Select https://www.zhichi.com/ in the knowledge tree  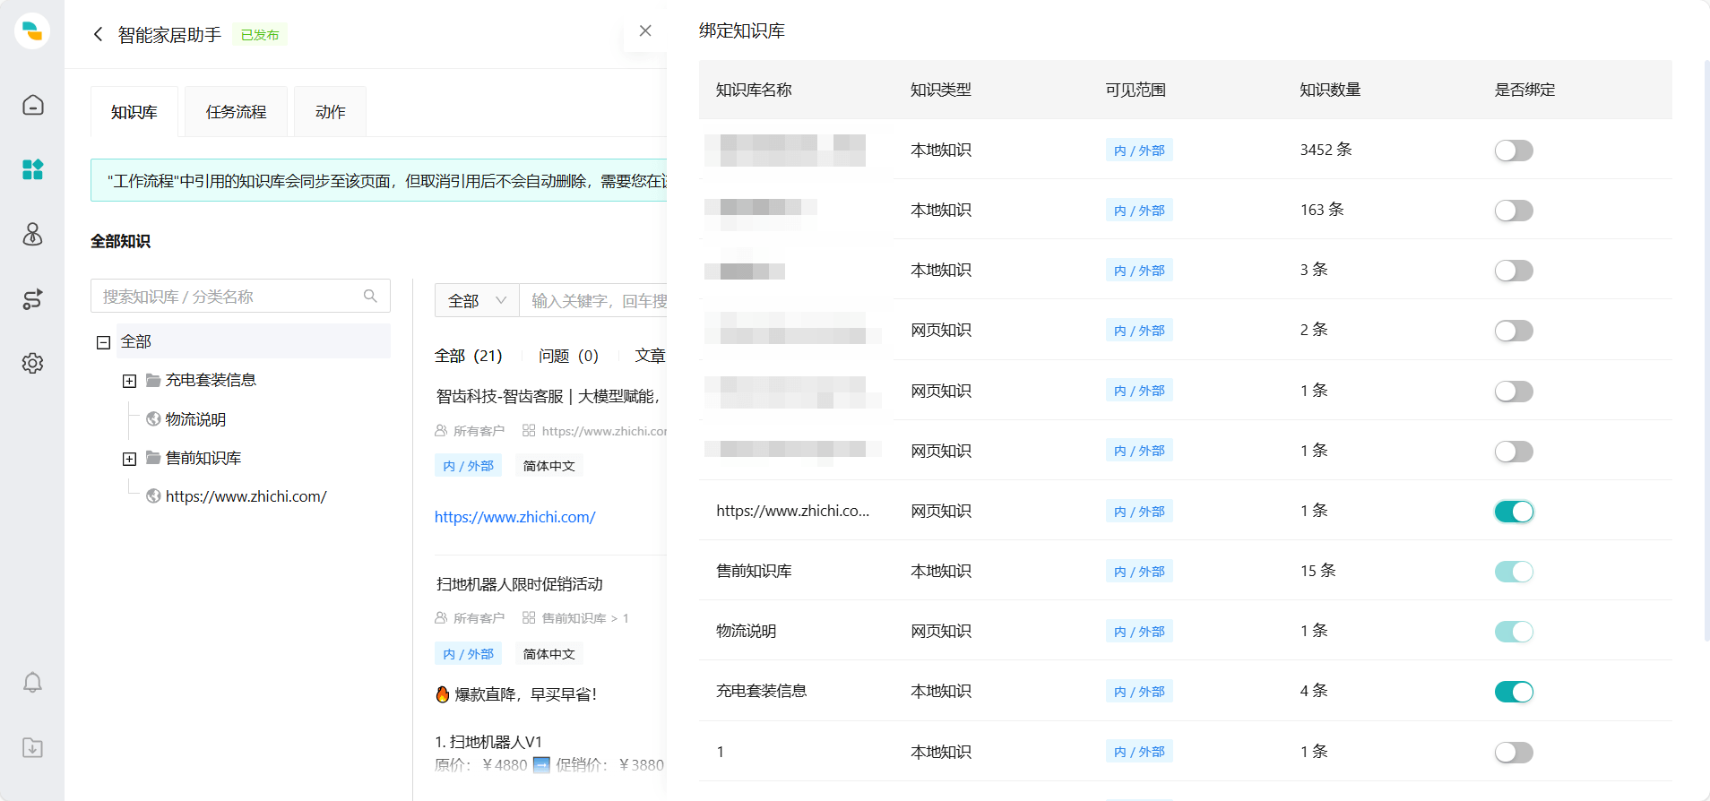(246, 496)
